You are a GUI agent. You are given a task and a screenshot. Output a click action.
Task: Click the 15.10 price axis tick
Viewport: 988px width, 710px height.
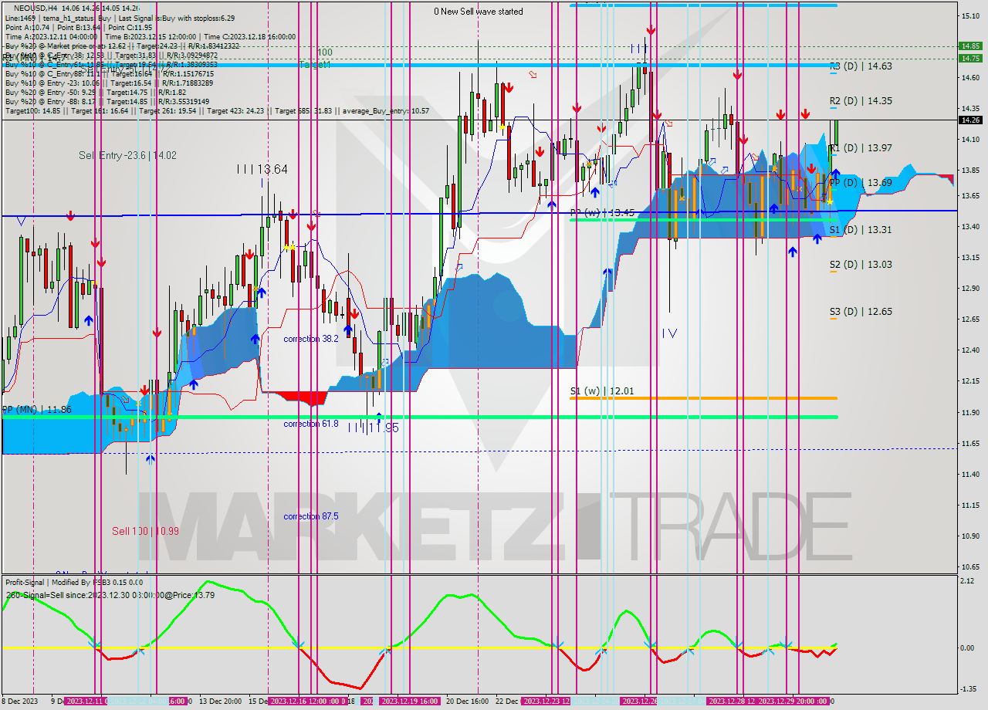click(969, 15)
